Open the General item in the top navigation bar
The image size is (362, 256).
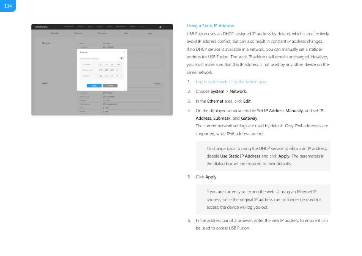(x=80, y=27)
